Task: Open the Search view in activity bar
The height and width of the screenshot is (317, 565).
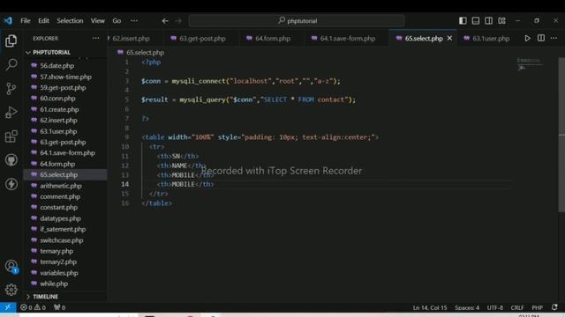Action: (11, 64)
